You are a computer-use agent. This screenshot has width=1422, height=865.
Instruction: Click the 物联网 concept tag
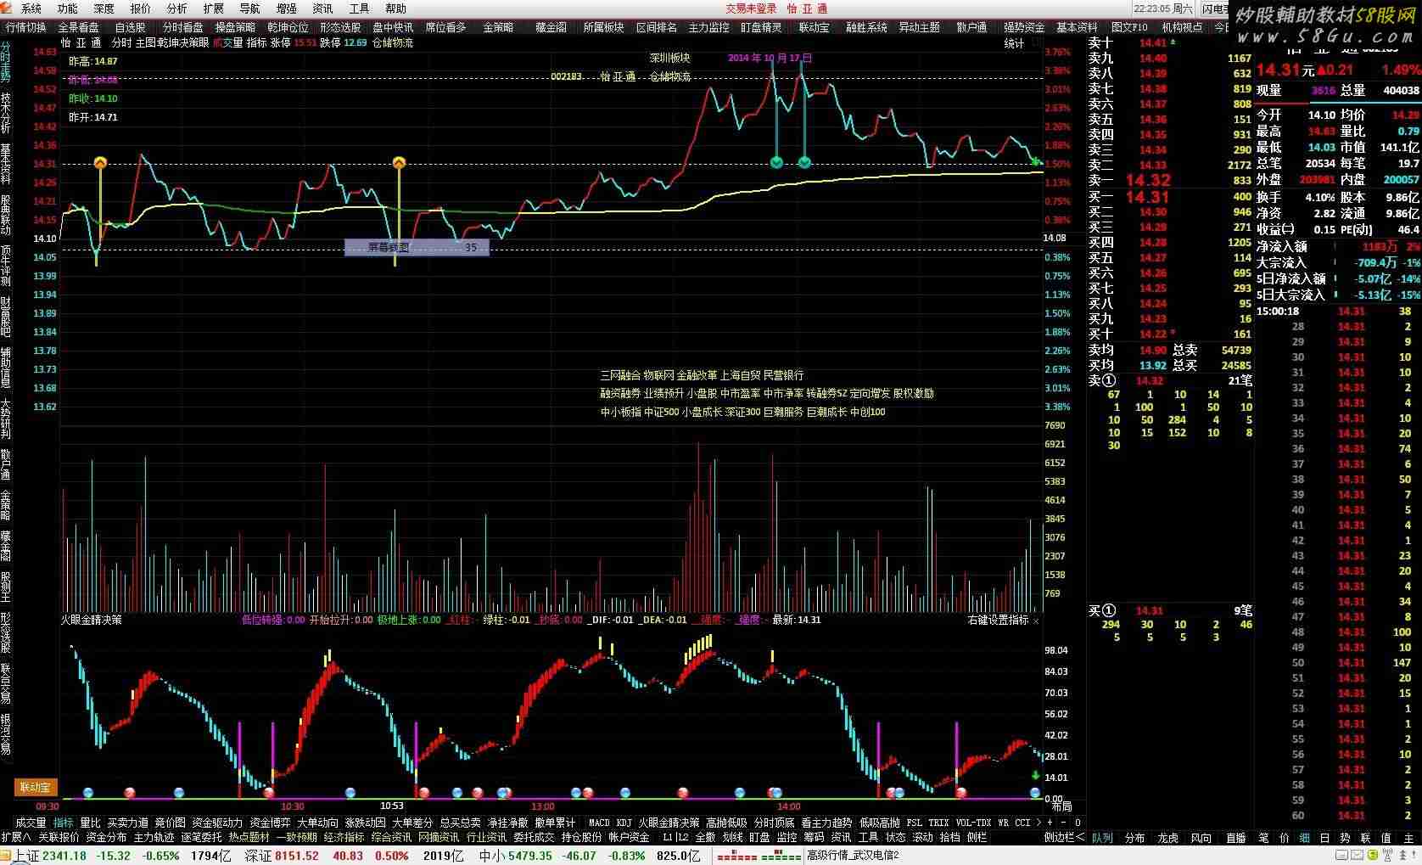658,375
